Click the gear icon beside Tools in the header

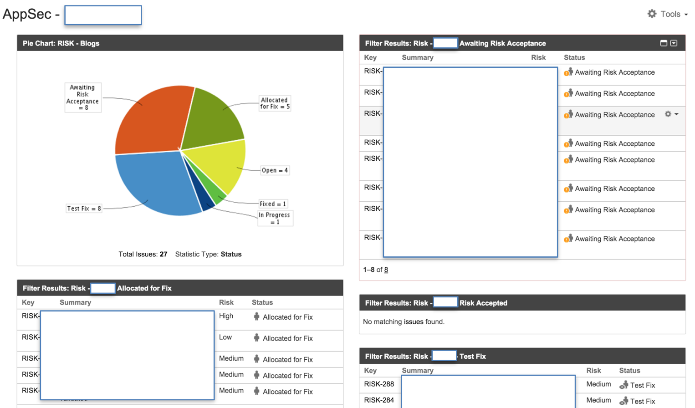652,14
